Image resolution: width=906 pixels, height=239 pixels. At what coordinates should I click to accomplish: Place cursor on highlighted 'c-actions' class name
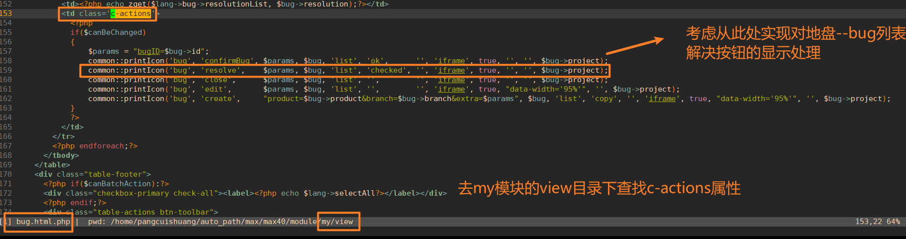click(131, 13)
